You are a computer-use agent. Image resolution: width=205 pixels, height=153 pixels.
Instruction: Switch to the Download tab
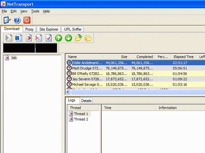12,29
